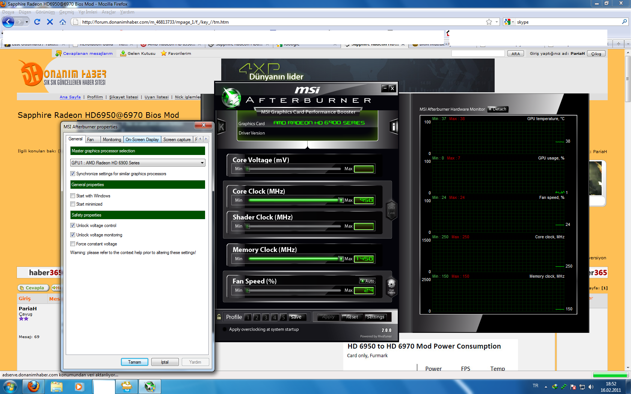Click the search magnifier in search box

click(x=624, y=22)
